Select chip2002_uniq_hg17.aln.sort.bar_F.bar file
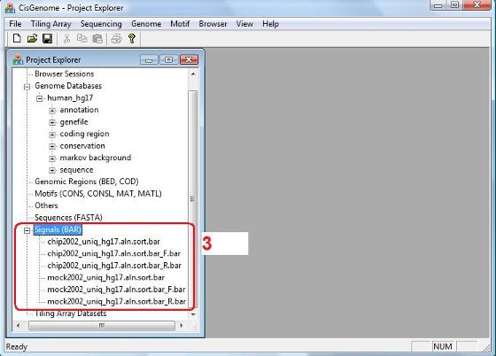Image resolution: width=496 pixels, height=356 pixels. coord(114,253)
